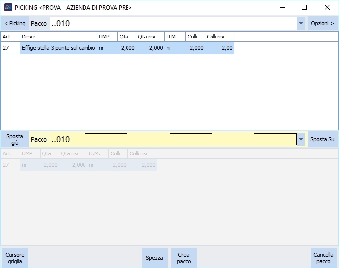Open the Opzioni > panel
339x268 pixels.
pos(322,23)
